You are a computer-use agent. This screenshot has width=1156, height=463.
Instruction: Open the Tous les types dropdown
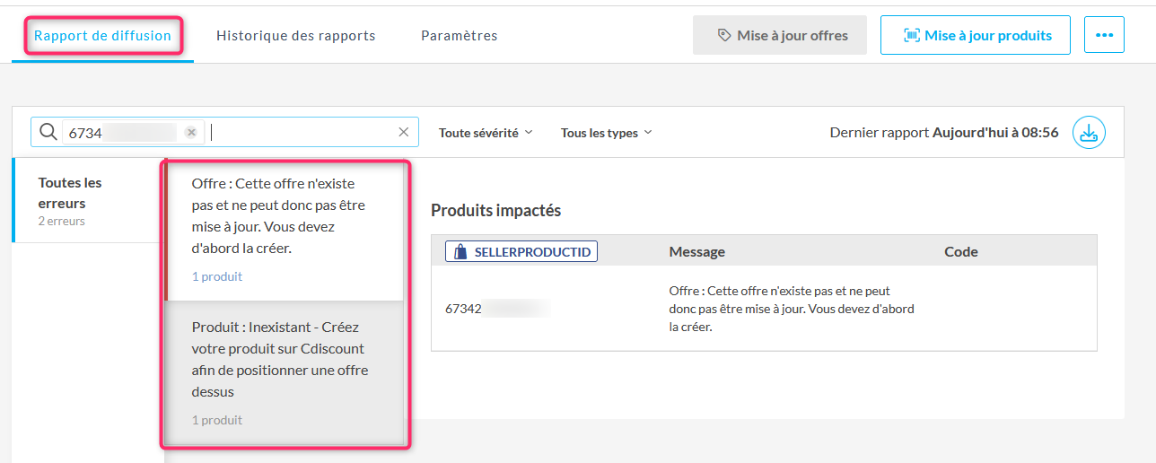tap(606, 133)
